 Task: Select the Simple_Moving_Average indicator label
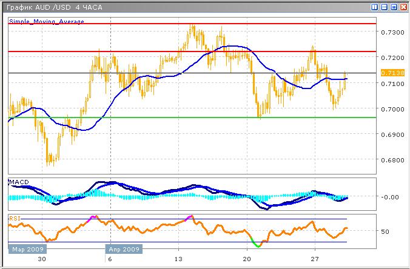47,21
